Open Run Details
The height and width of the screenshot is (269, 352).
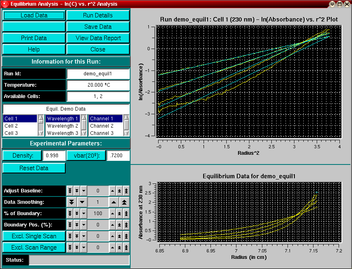(x=98, y=15)
